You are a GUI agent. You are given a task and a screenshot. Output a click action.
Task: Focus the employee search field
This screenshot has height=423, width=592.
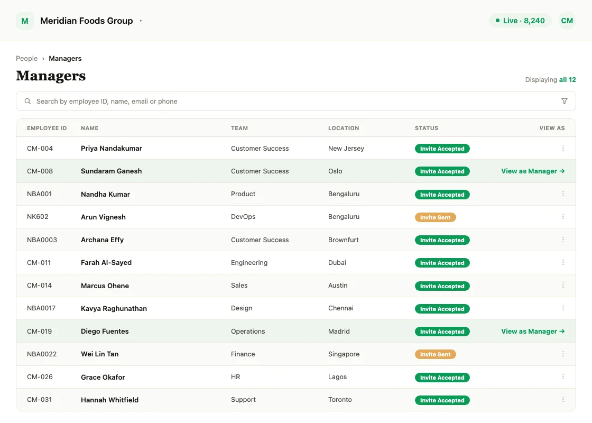(295, 101)
